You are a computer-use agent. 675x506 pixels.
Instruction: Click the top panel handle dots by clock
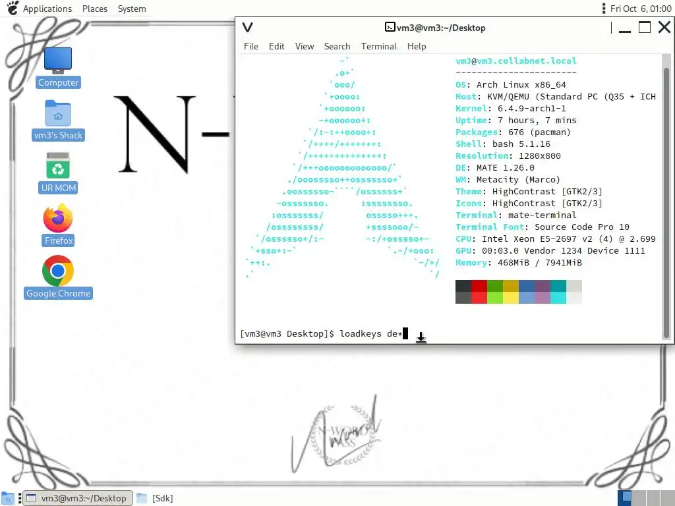click(x=604, y=9)
